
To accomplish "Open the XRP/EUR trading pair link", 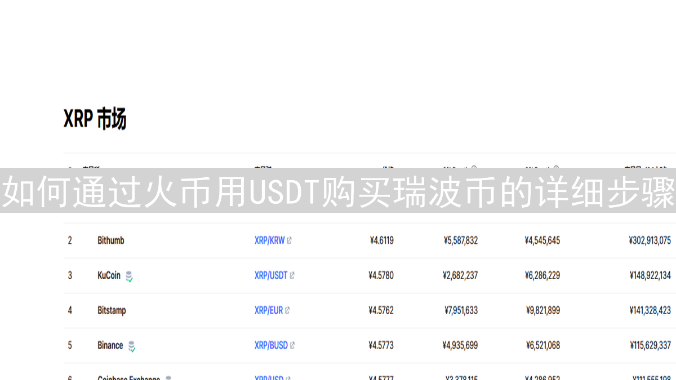I will pos(269,310).
